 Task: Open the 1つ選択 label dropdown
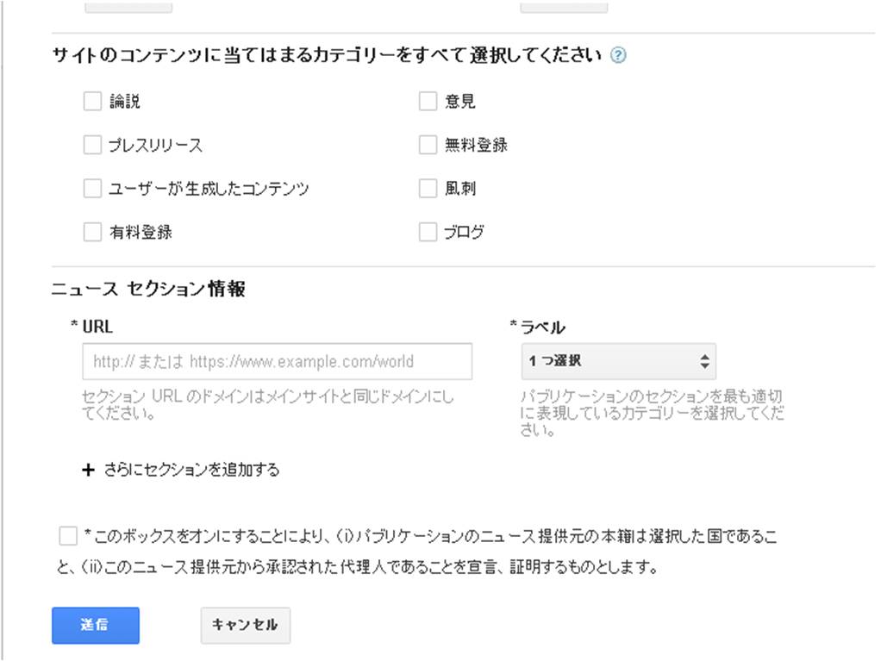coord(616,362)
